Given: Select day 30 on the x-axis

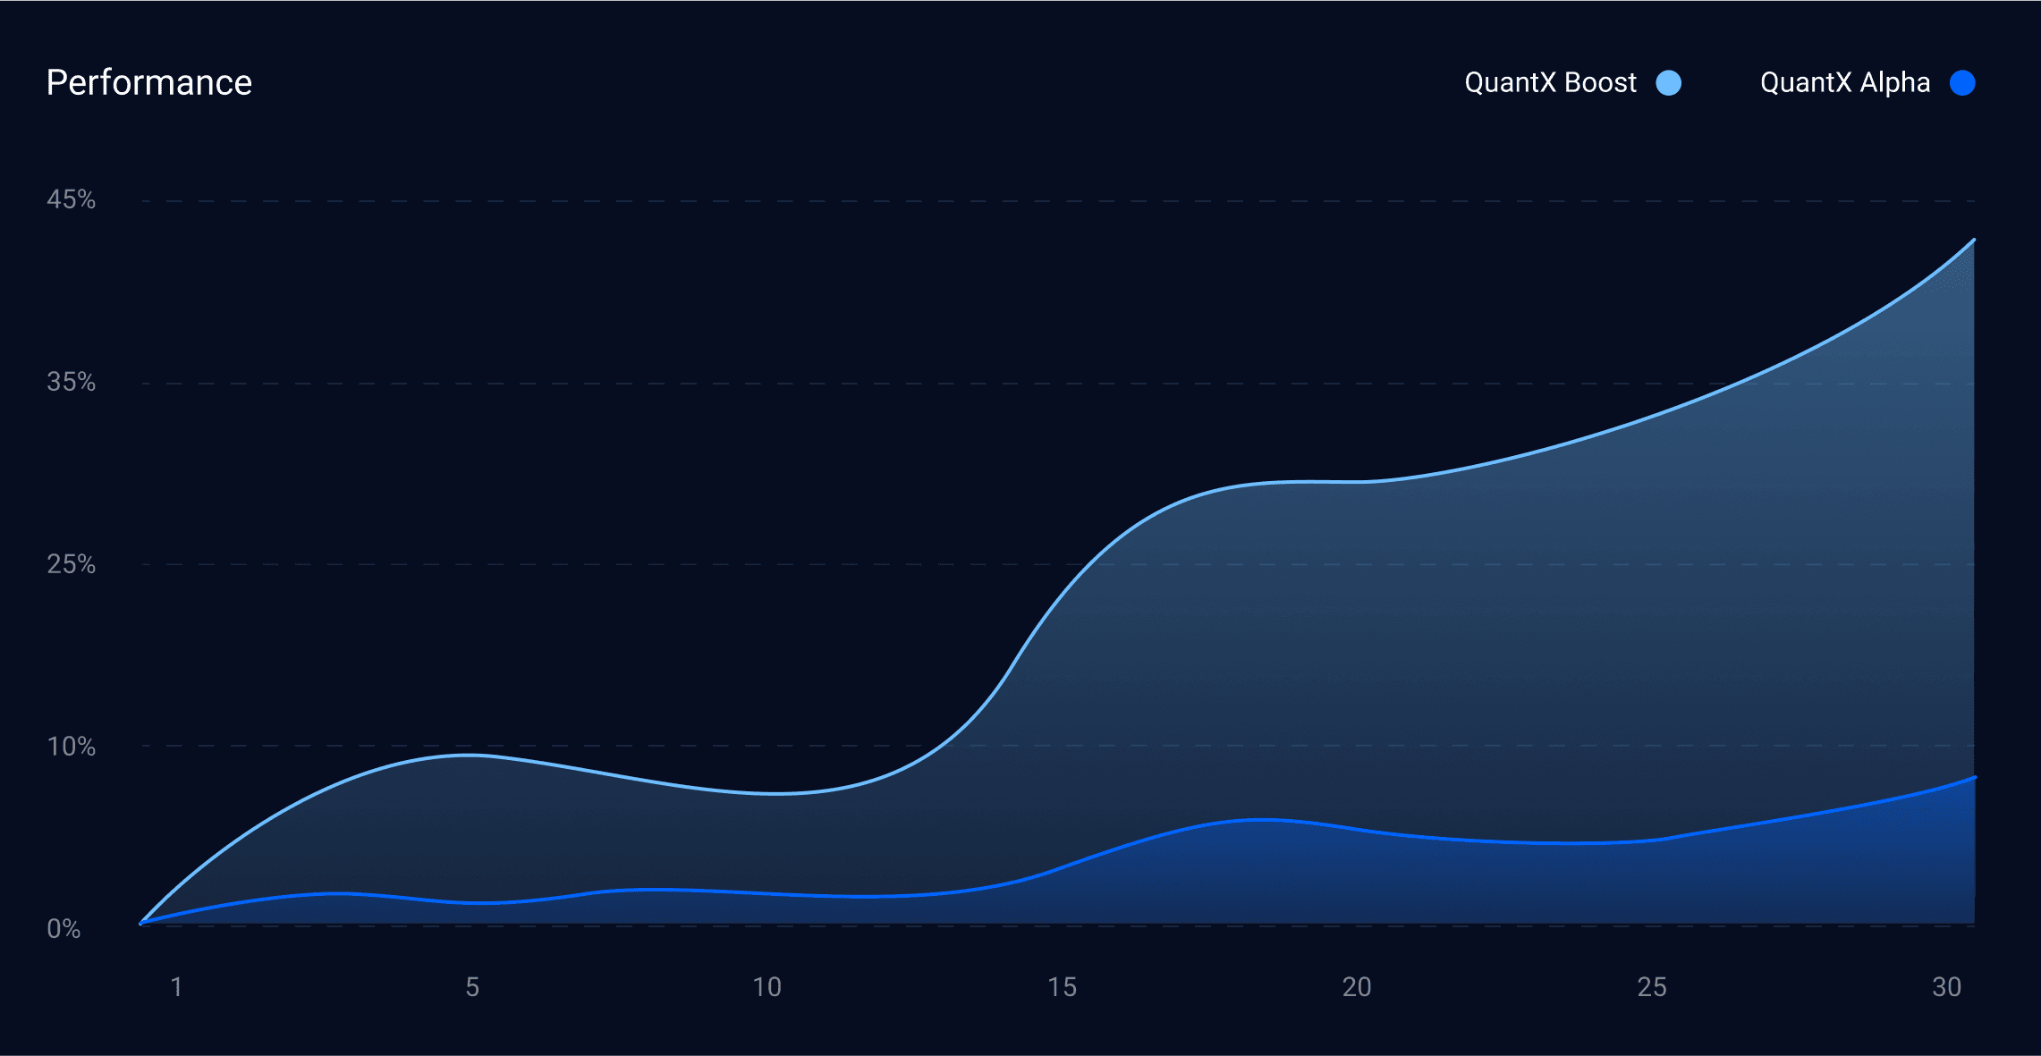Looking at the screenshot, I should pos(1947,987).
